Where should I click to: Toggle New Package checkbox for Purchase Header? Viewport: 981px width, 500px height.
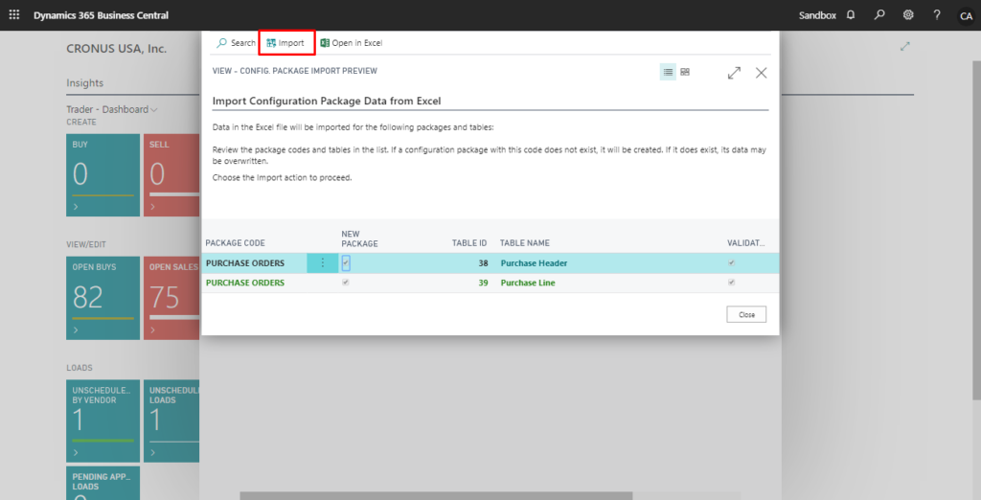click(346, 262)
